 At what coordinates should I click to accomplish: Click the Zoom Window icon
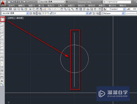pos(69,9)
